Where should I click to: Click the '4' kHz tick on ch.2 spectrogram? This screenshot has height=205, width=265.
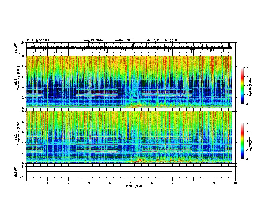click(23, 143)
